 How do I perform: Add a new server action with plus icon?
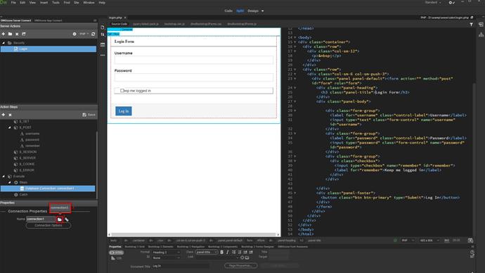(4, 34)
